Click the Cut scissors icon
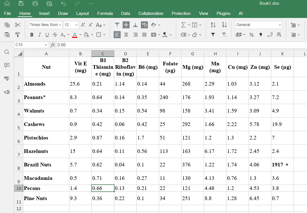Image resolution: width=307 pixels, height=213 pixels. click(18, 25)
